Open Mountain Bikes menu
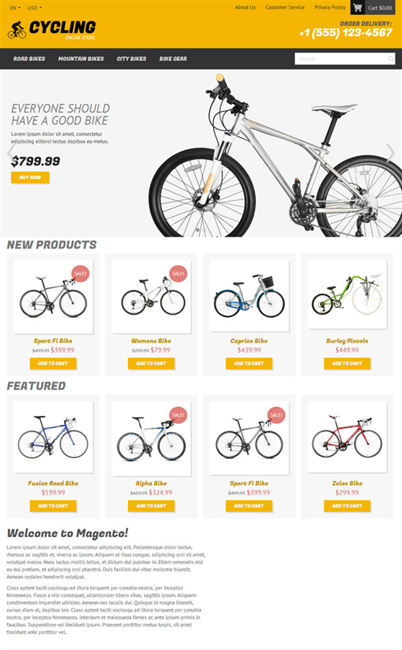The width and height of the screenshot is (402, 650). click(80, 59)
